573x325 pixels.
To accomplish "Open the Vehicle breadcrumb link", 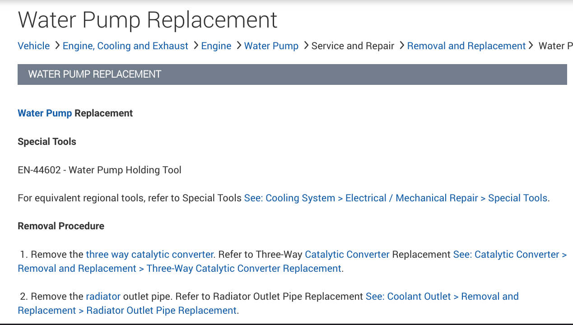I will (x=34, y=46).
